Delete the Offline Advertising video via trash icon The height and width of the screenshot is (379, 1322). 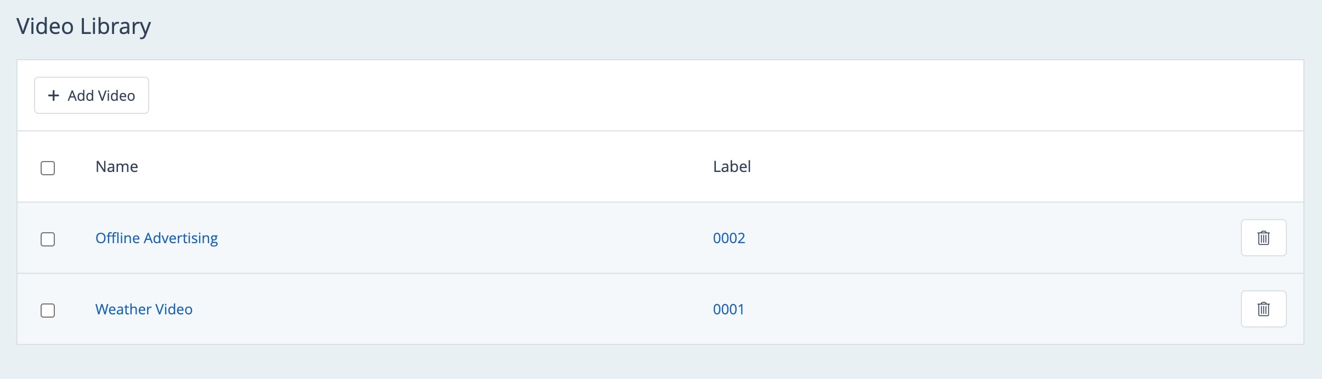coord(1263,238)
